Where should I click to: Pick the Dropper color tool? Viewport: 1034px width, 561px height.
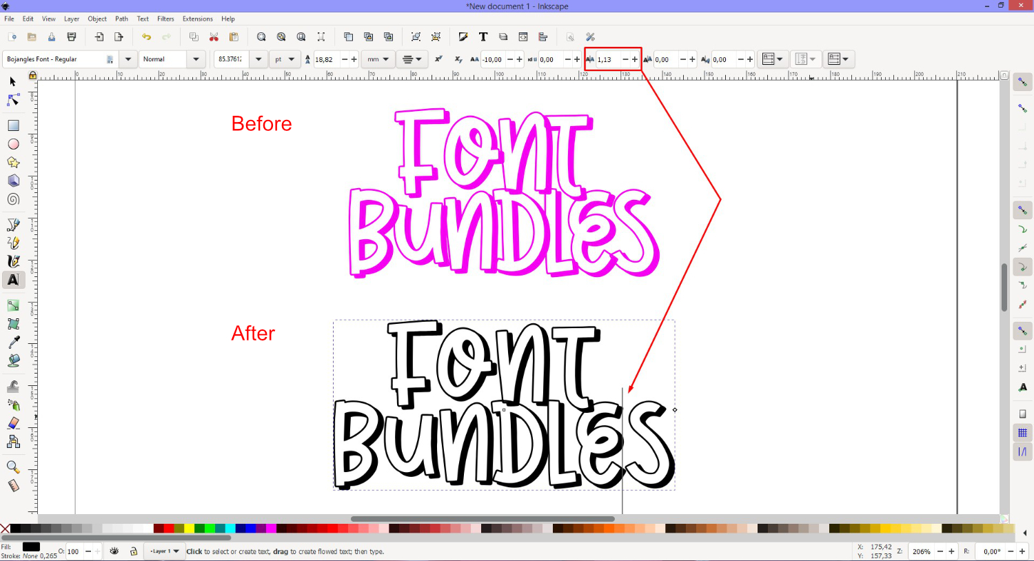(x=13, y=343)
